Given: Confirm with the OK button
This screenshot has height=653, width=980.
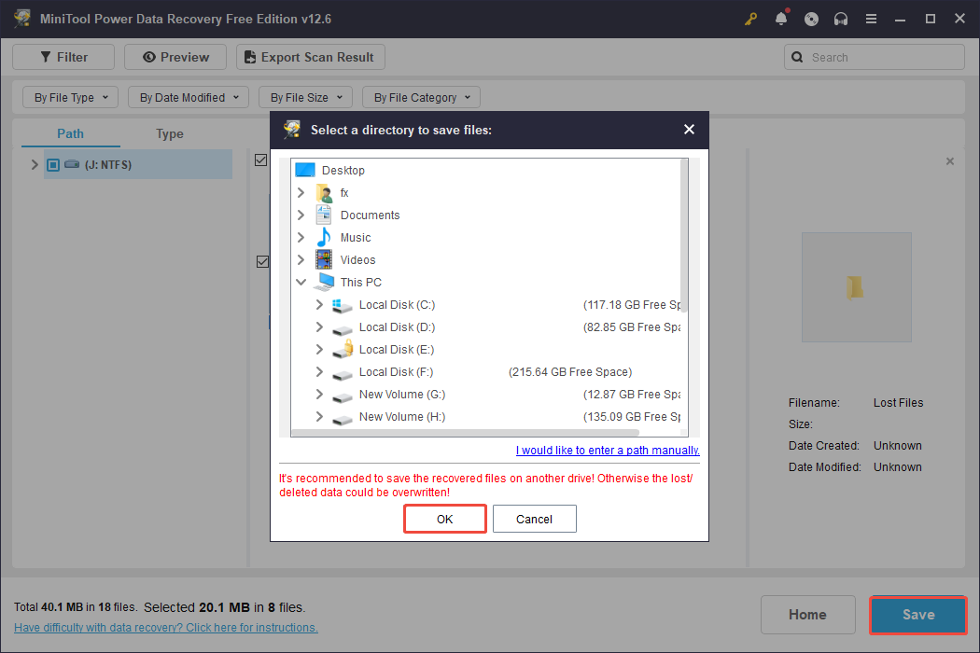Looking at the screenshot, I should pyautogui.click(x=444, y=519).
